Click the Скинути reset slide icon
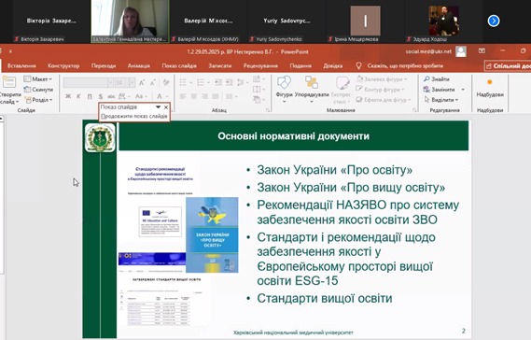 [x=27, y=90]
